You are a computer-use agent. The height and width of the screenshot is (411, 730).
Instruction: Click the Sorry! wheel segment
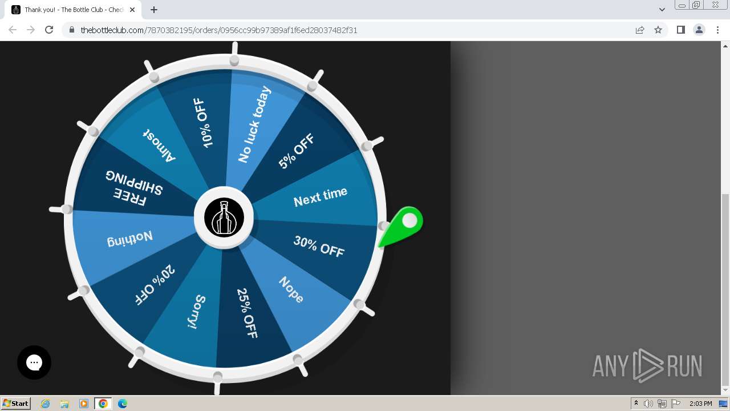196,312
